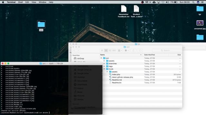Expand the top-level assets folder triangle

tap(104, 61)
